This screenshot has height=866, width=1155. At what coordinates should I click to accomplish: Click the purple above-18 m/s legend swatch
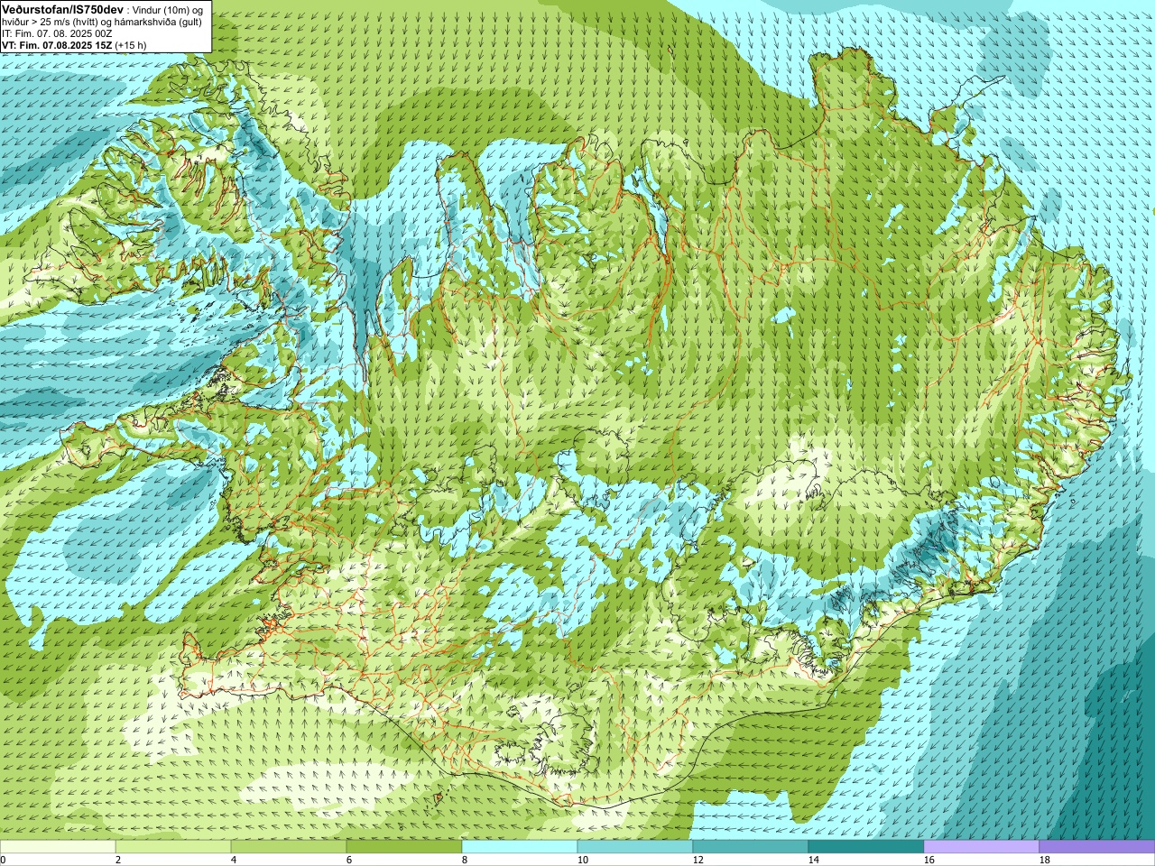1097,847
